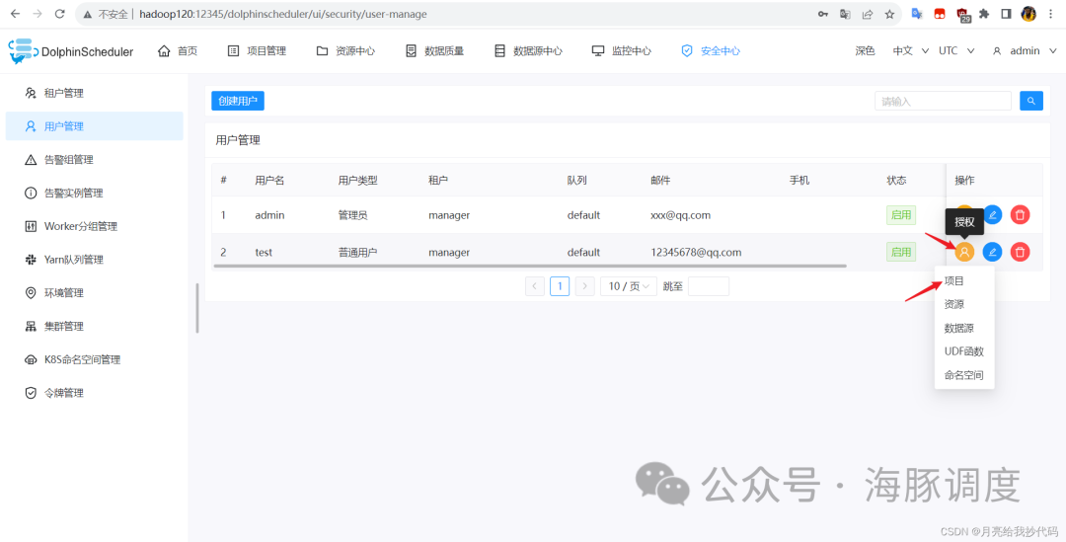1066x542 pixels.
Task: Select K8S命名空间管理 in the sidebar
Action: (94, 359)
